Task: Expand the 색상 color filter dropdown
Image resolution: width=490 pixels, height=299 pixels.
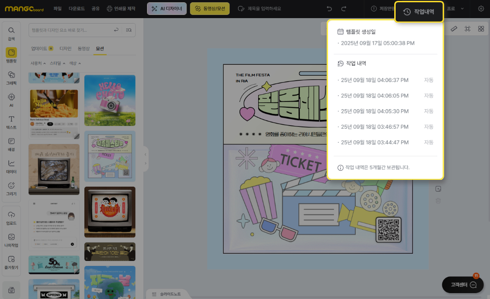Action: [x=74, y=63]
